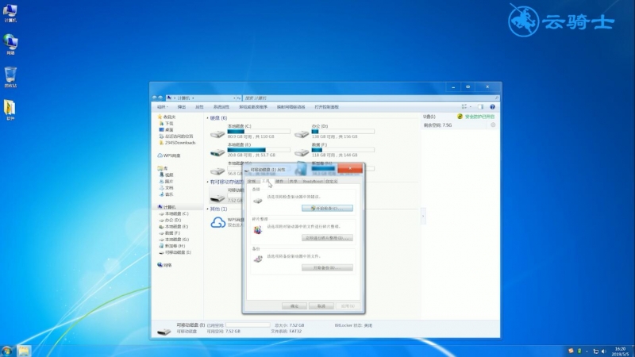Switch to the ReadyBoost tab in properties
Screen dimensions: 635x357
point(313,182)
